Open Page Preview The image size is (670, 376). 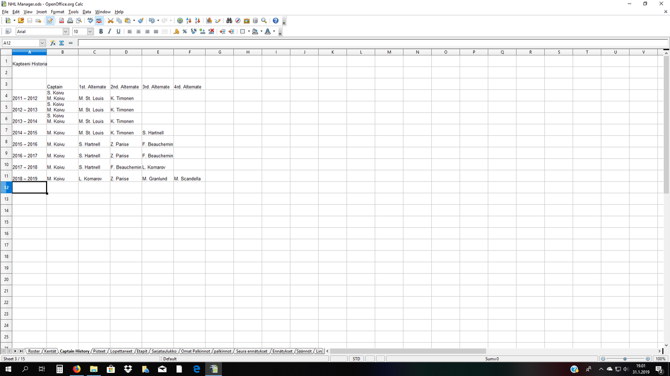(x=79, y=20)
